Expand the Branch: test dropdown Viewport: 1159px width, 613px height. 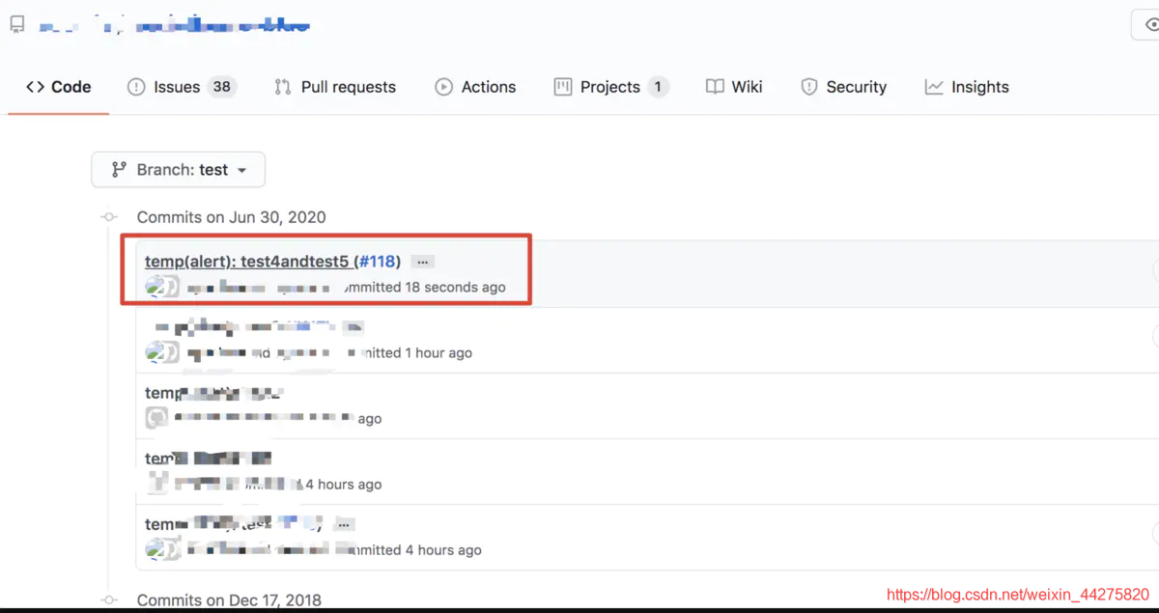179,170
